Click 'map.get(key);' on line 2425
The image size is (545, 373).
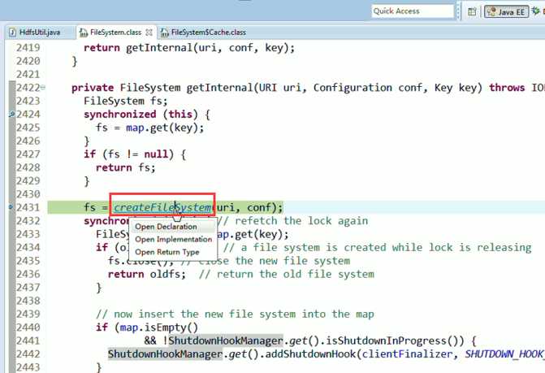(165, 128)
